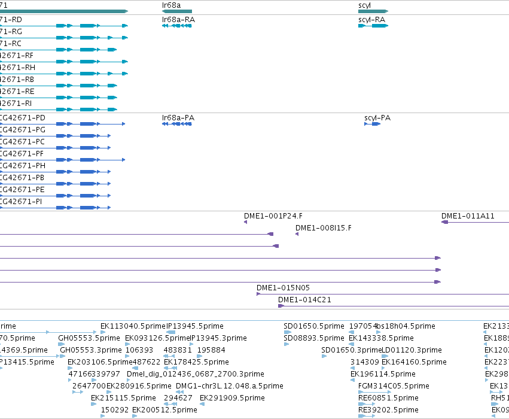The width and height of the screenshot is (509, 419).
Task: Select the Ir68a-RA transcript exon glyph
Action: coord(177,26)
